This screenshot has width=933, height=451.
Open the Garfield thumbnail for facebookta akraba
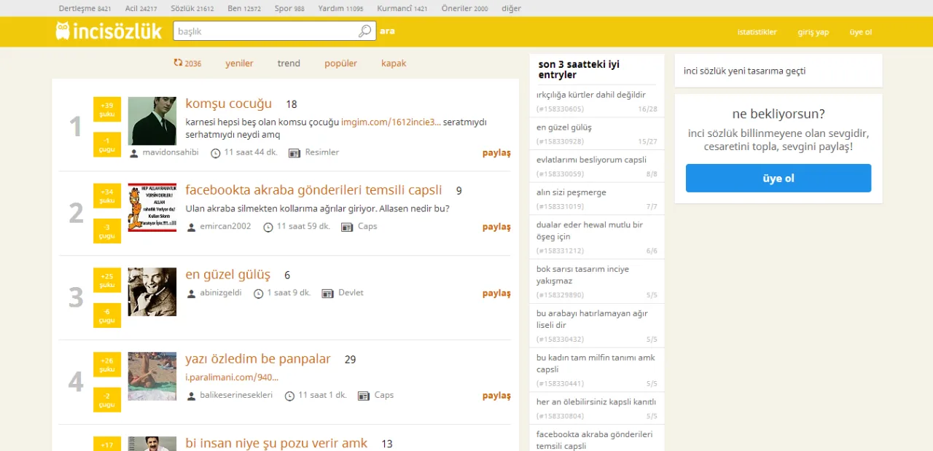click(x=152, y=208)
